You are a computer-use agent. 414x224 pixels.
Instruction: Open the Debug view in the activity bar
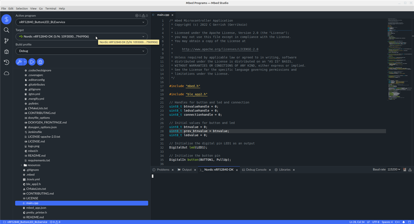[x=6, y=51]
